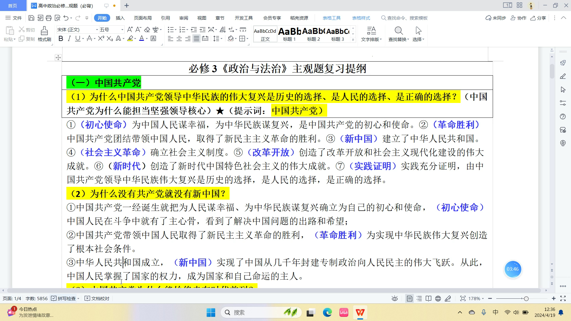The image size is (571, 321).
Task: Toggle italic formatting
Action: (69, 39)
